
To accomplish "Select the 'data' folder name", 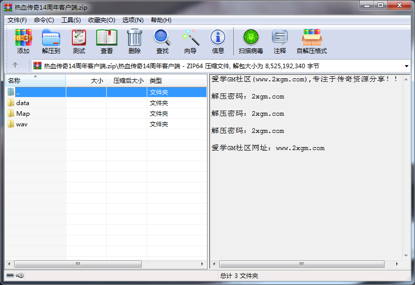I will pos(23,103).
